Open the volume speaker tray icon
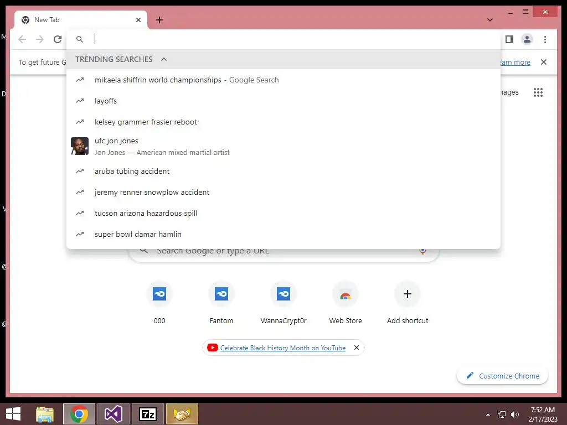 (x=515, y=414)
